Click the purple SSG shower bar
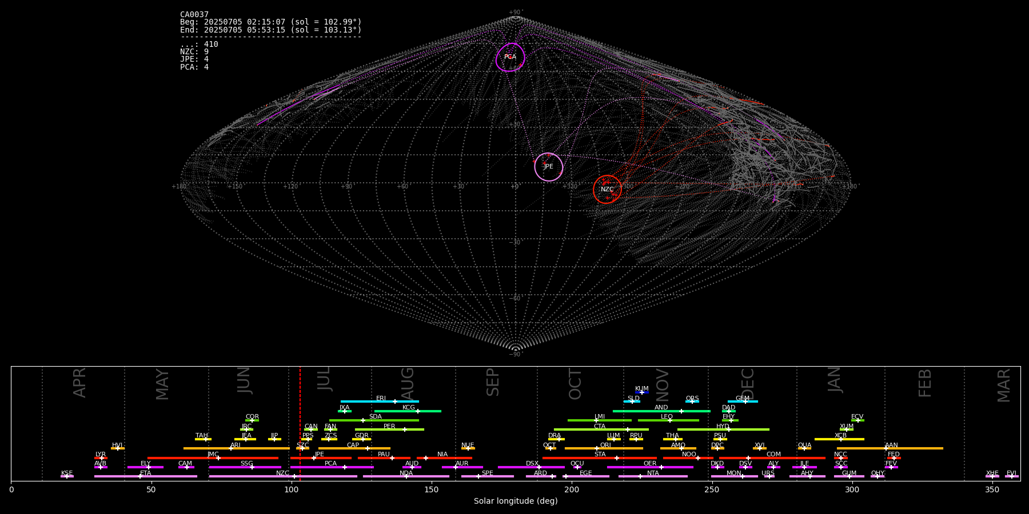The width and height of the screenshot is (1029, 514). [x=245, y=467]
